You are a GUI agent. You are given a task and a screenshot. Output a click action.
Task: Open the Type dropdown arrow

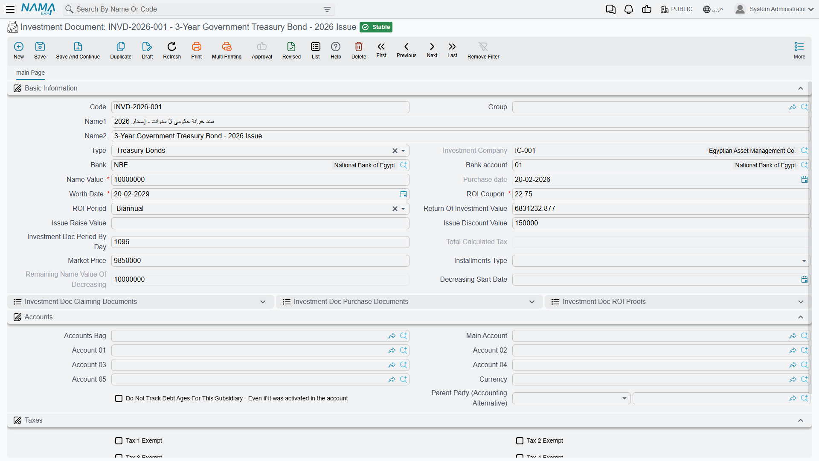(403, 151)
